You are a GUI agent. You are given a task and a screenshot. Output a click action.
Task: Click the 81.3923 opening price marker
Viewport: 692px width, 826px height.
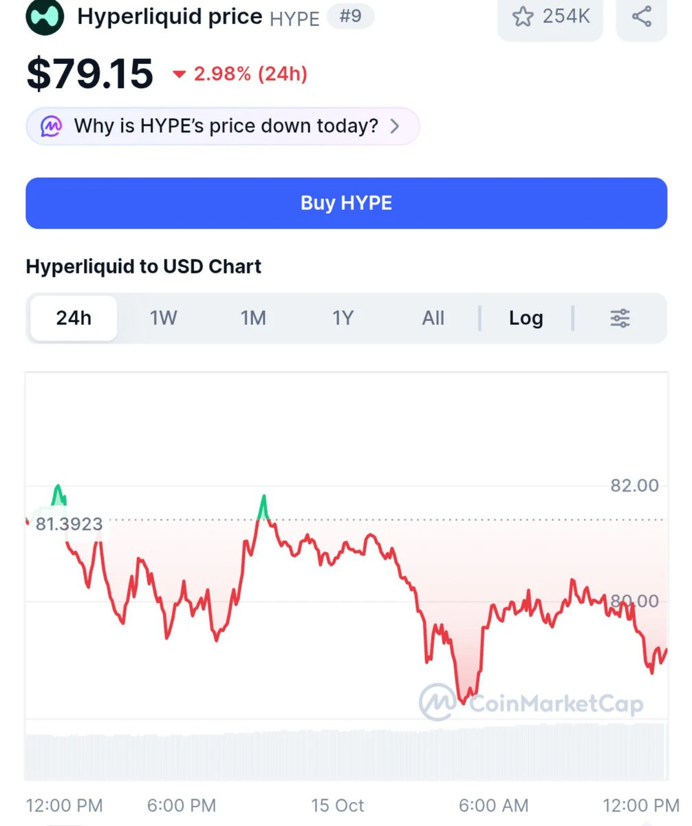69,525
